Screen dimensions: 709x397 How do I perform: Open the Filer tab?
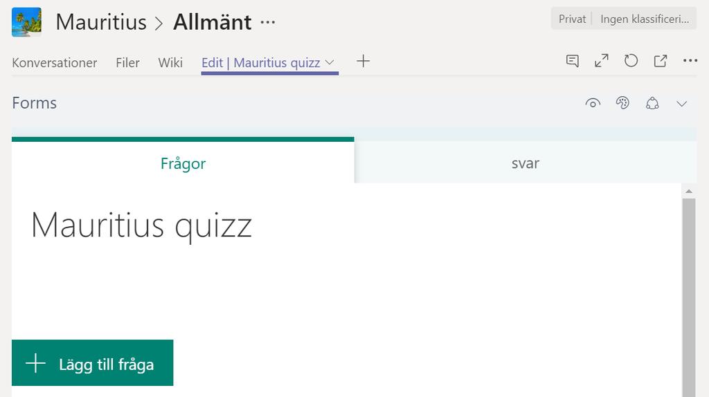127,63
